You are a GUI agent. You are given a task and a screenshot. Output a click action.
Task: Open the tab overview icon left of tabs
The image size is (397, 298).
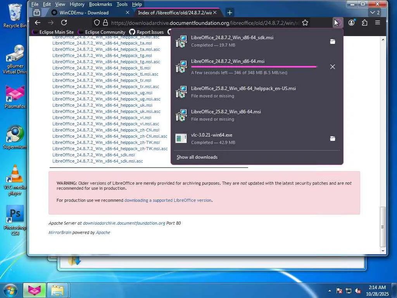[x=37, y=13]
